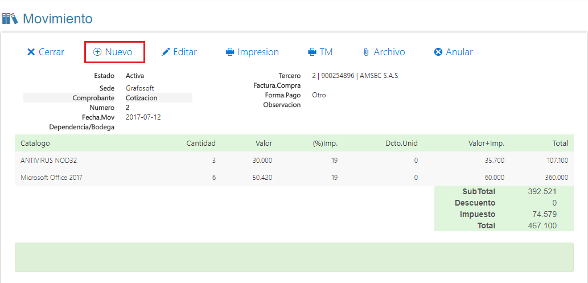Select the TM printer icon
The width and height of the screenshot is (588, 283).
pos(312,52)
